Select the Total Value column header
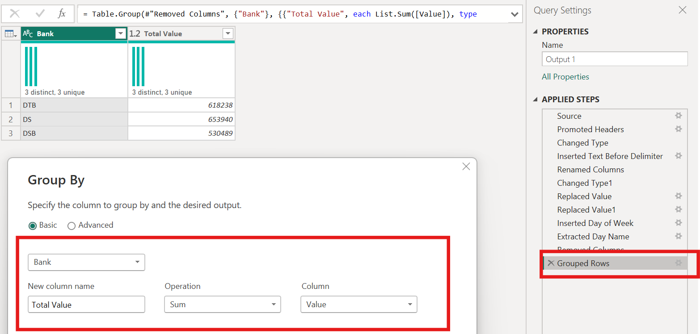The width and height of the screenshot is (700, 334). click(181, 33)
